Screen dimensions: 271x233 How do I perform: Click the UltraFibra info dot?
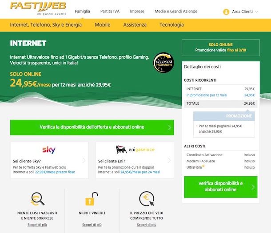tap(203, 166)
